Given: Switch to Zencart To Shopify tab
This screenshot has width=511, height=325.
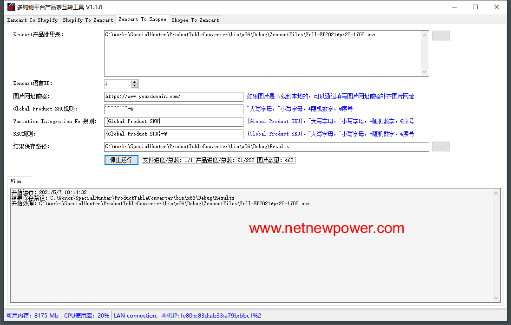Looking at the screenshot, I should pos(33,20).
